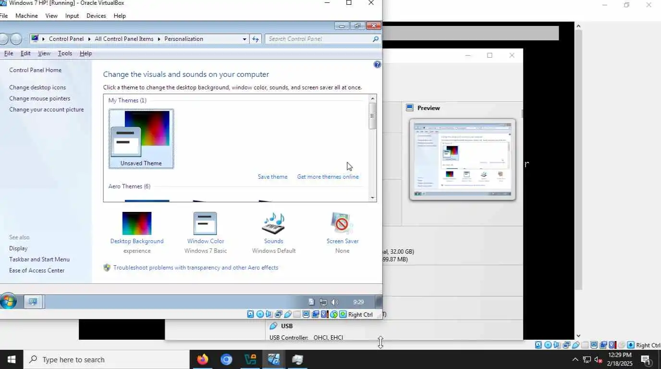This screenshot has height=369, width=661.
Task: Open Control Panel Edit menu
Action: click(x=25, y=53)
